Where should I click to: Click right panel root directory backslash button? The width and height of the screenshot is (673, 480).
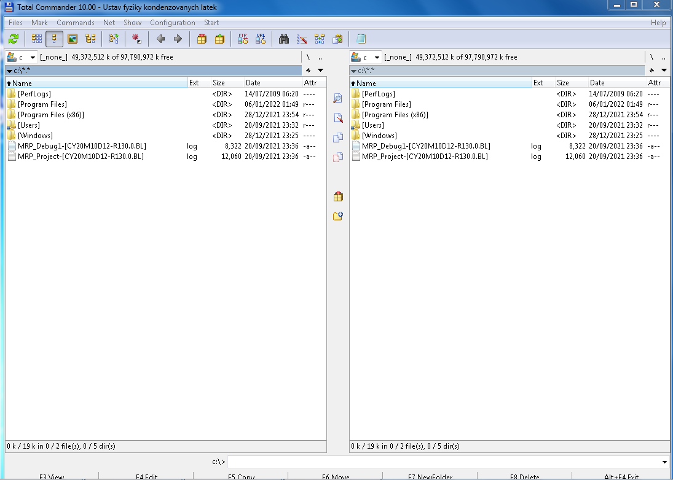[x=652, y=57]
